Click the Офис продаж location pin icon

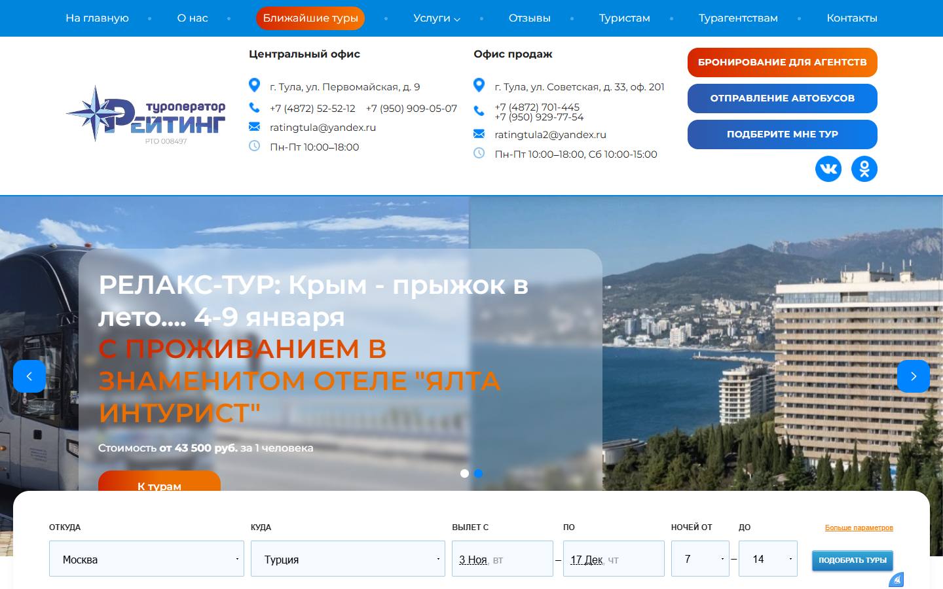(x=479, y=85)
